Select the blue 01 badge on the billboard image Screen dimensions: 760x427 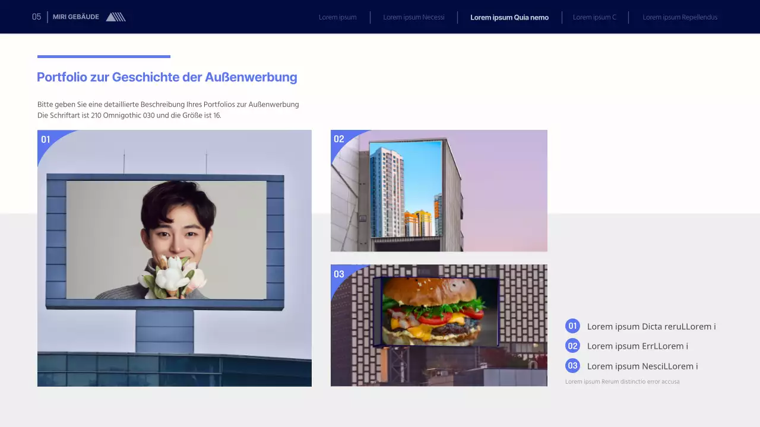pos(46,139)
